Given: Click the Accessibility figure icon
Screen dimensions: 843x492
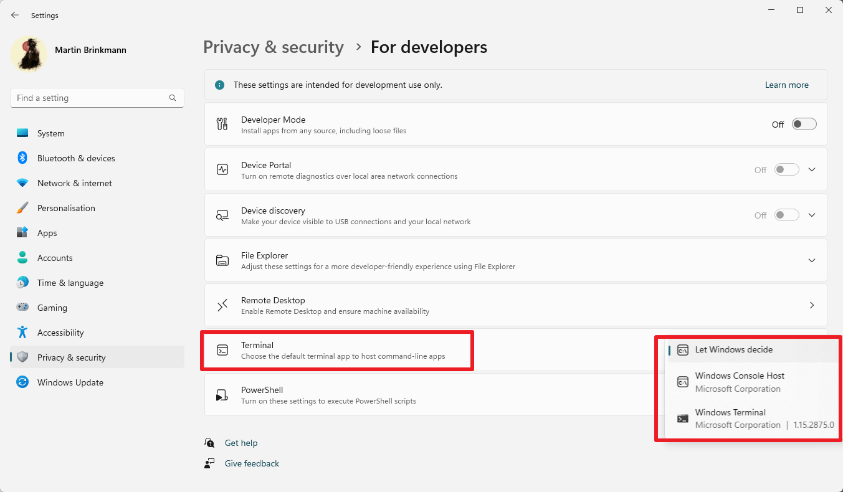Looking at the screenshot, I should click(x=22, y=333).
